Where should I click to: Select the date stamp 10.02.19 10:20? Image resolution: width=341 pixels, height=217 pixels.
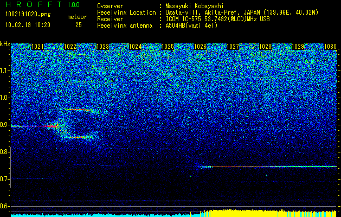[x=28, y=25]
